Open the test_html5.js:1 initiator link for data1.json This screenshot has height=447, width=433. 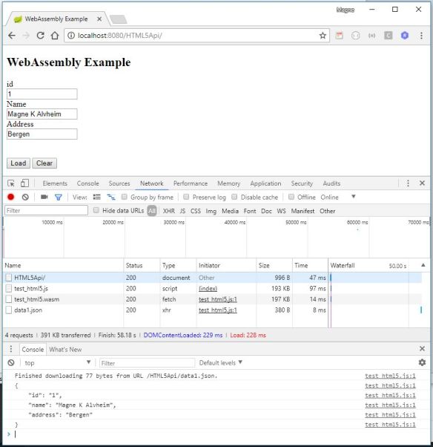pos(218,310)
